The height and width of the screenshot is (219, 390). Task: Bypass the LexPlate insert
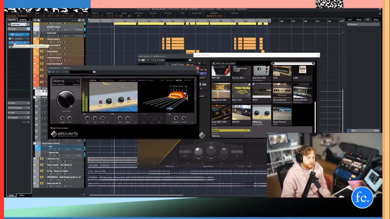[10, 39]
